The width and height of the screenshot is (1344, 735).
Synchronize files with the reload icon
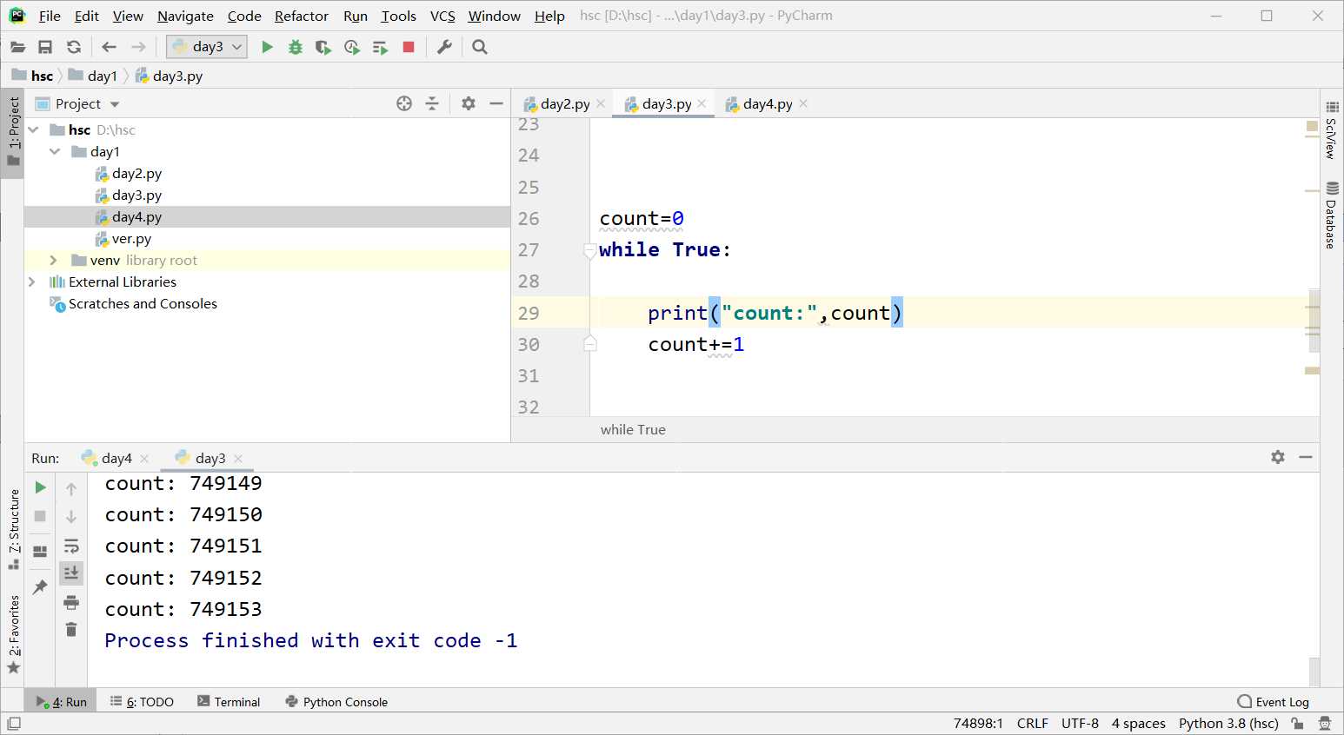click(x=74, y=47)
